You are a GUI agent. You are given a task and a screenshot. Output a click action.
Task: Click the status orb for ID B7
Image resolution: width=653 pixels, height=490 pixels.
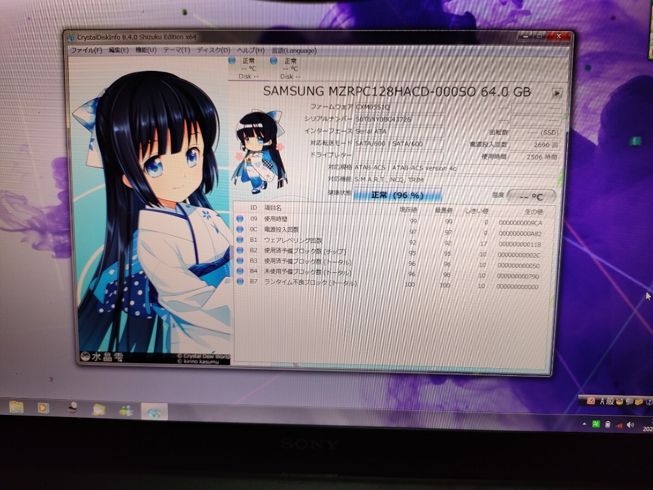click(240, 281)
